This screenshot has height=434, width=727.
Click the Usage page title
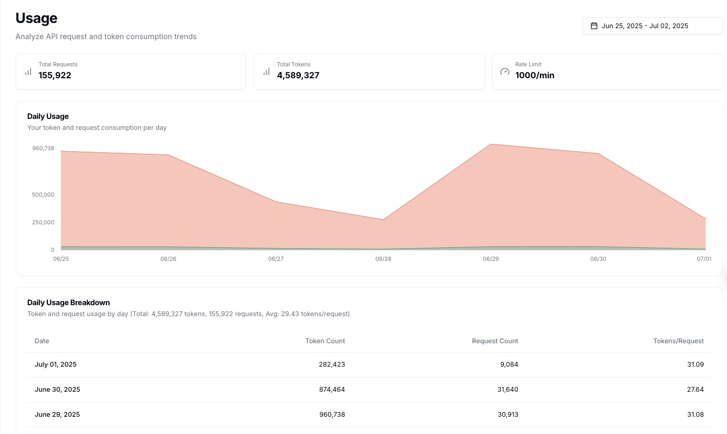click(36, 18)
